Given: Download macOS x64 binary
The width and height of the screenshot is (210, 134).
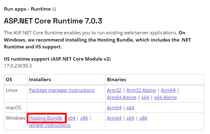Looking at the screenshot, I should (130, 108).
